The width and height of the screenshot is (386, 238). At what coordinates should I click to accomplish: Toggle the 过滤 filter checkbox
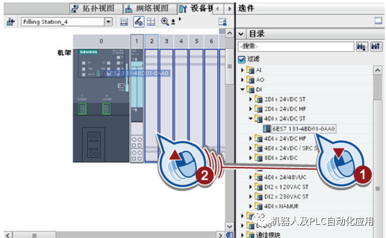pos(242,59)
